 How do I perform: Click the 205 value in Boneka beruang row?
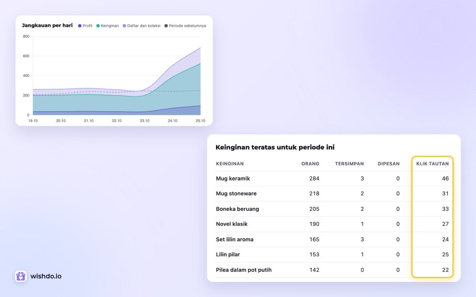(x=314, y=209)
